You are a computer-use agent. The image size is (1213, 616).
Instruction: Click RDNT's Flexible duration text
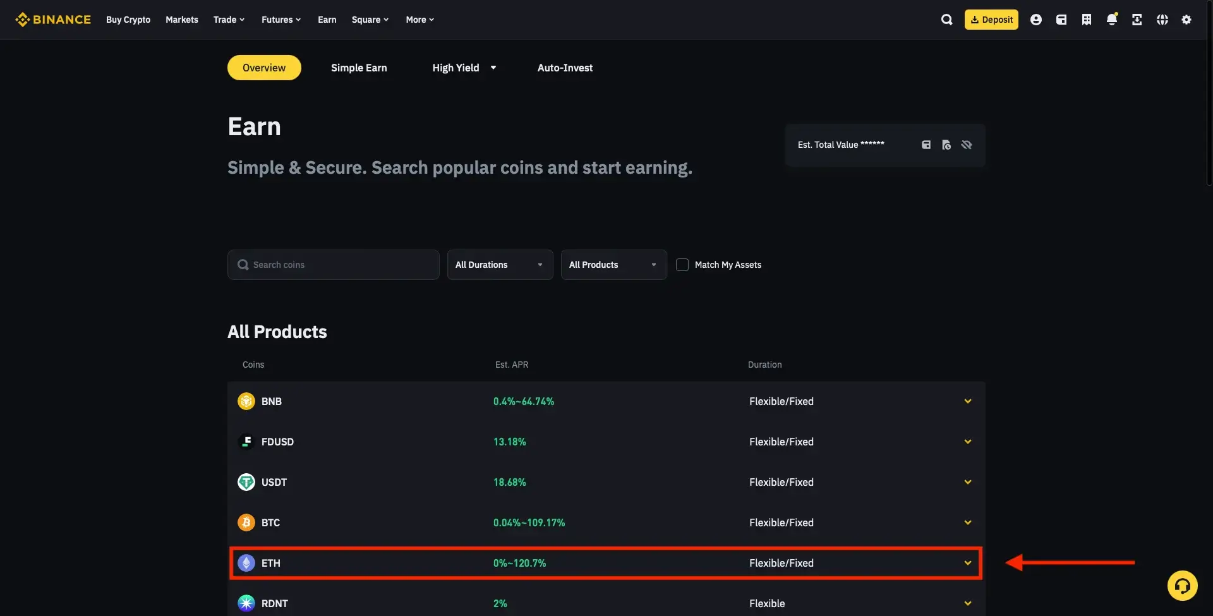click(767, 603)
